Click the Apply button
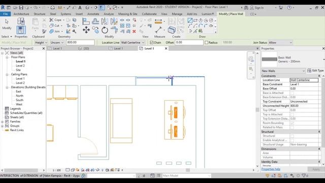Viewport: 325px width, 183px height. (316, 169)
